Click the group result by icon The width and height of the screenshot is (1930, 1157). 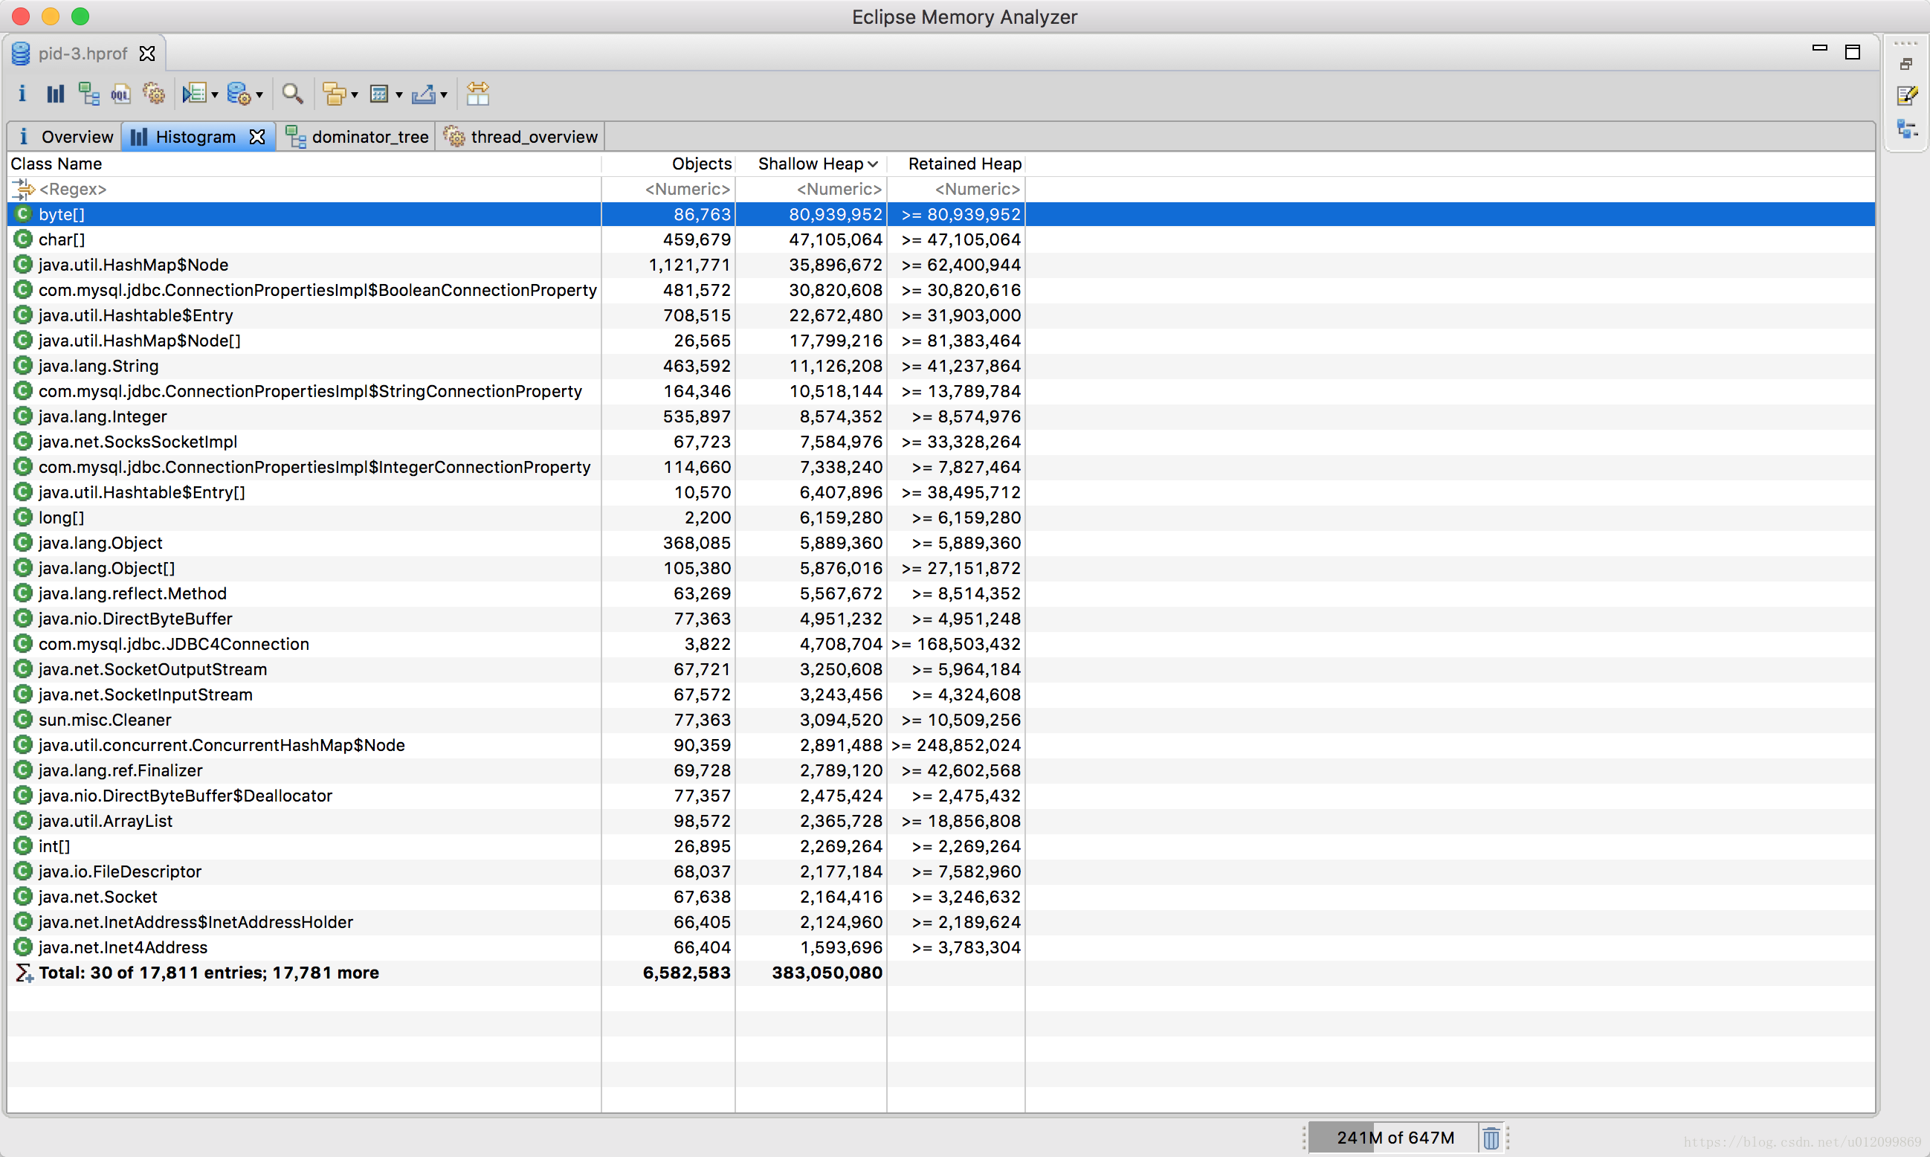335,94
